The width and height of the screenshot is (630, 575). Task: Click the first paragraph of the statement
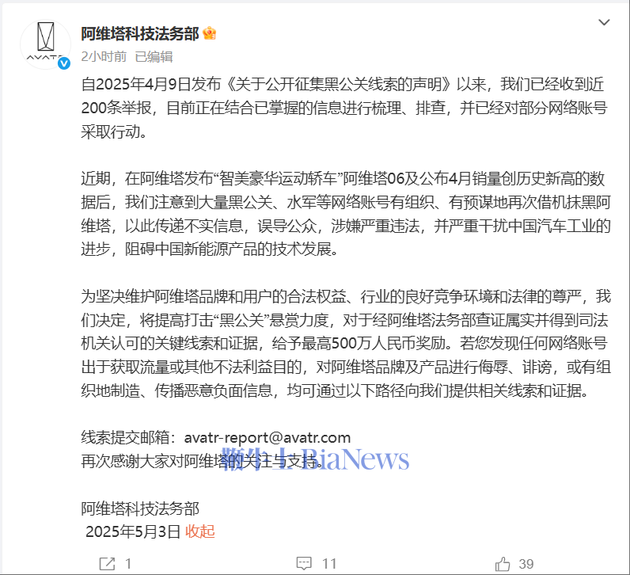[x=345, y=108]
